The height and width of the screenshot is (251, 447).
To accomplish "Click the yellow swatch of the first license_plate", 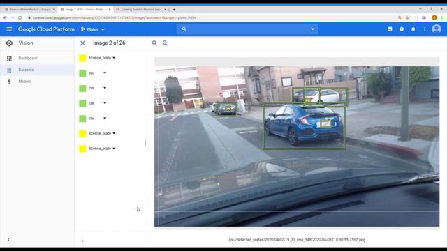I will pyautogui.click(x=82, y=58).
